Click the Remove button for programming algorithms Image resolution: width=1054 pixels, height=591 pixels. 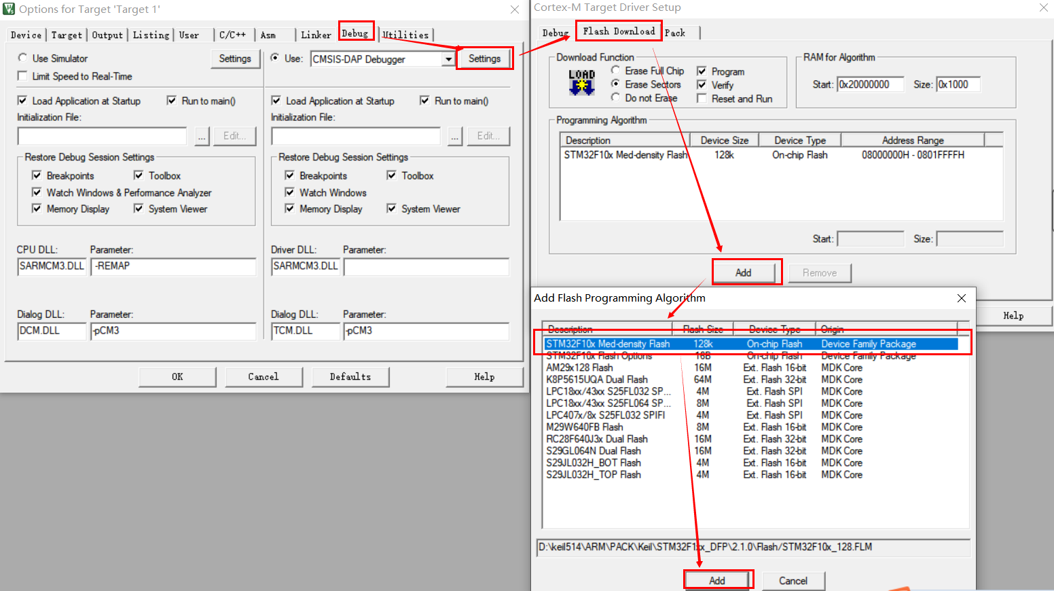[820, 272]
